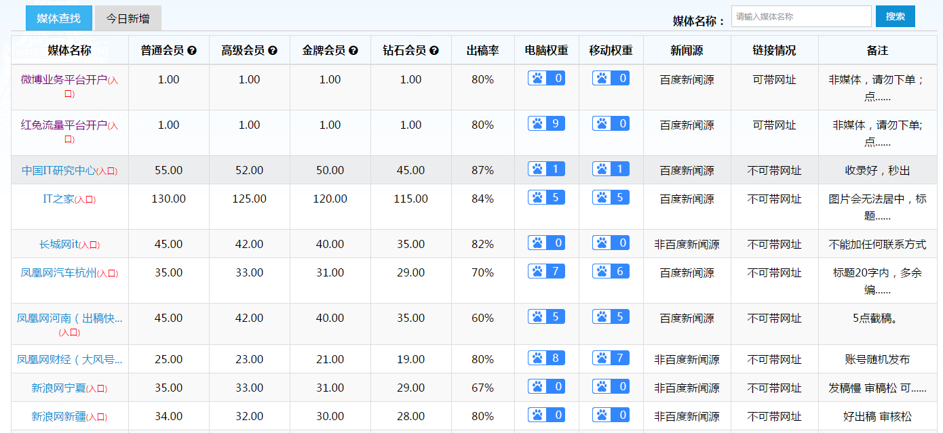943x433 pixels.
Task: Click the 5点截稿。 remark
Action: tap(877, 318)
